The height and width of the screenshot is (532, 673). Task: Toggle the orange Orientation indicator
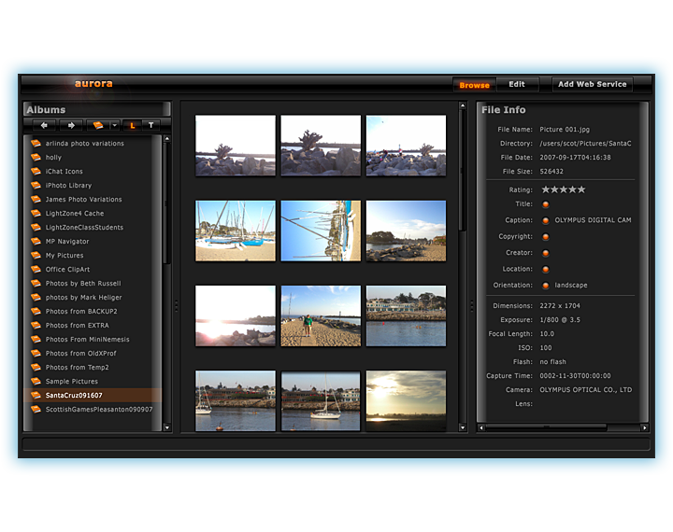pyautogui.click(x=546, y=286)
